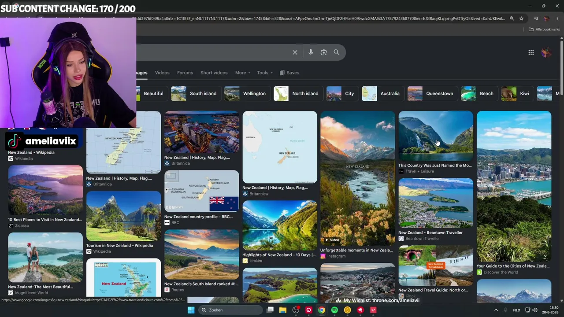Open the Google account avatar on the page
Screen dimensions: 564x317
pyautogui.click(x=546, y=52)
